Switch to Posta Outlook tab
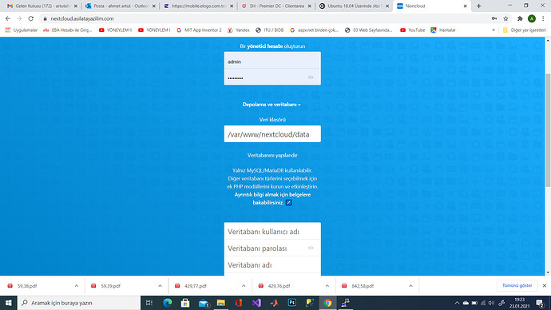This screenshot has height=310, width=551. (120, 6)
